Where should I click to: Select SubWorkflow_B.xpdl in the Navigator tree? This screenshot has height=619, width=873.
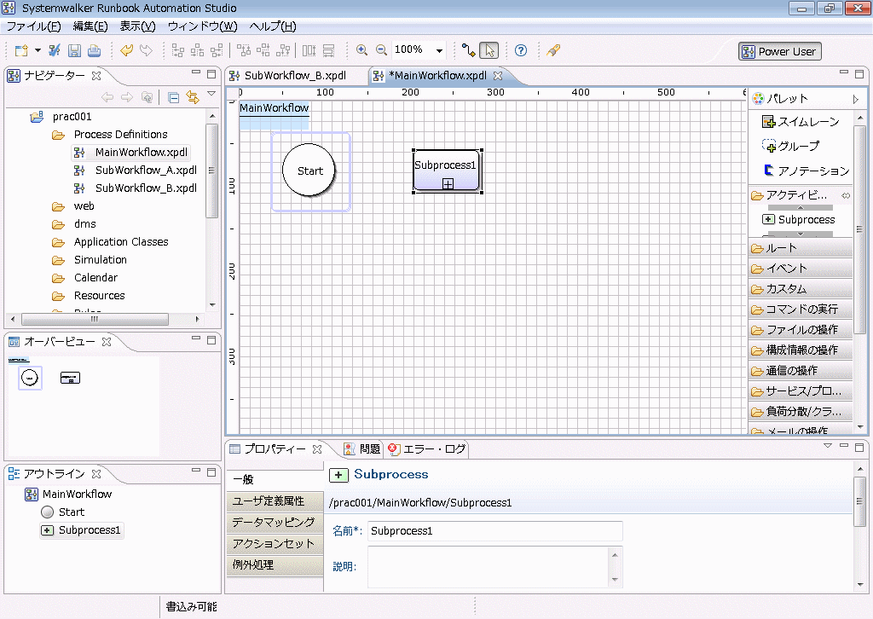146,188
